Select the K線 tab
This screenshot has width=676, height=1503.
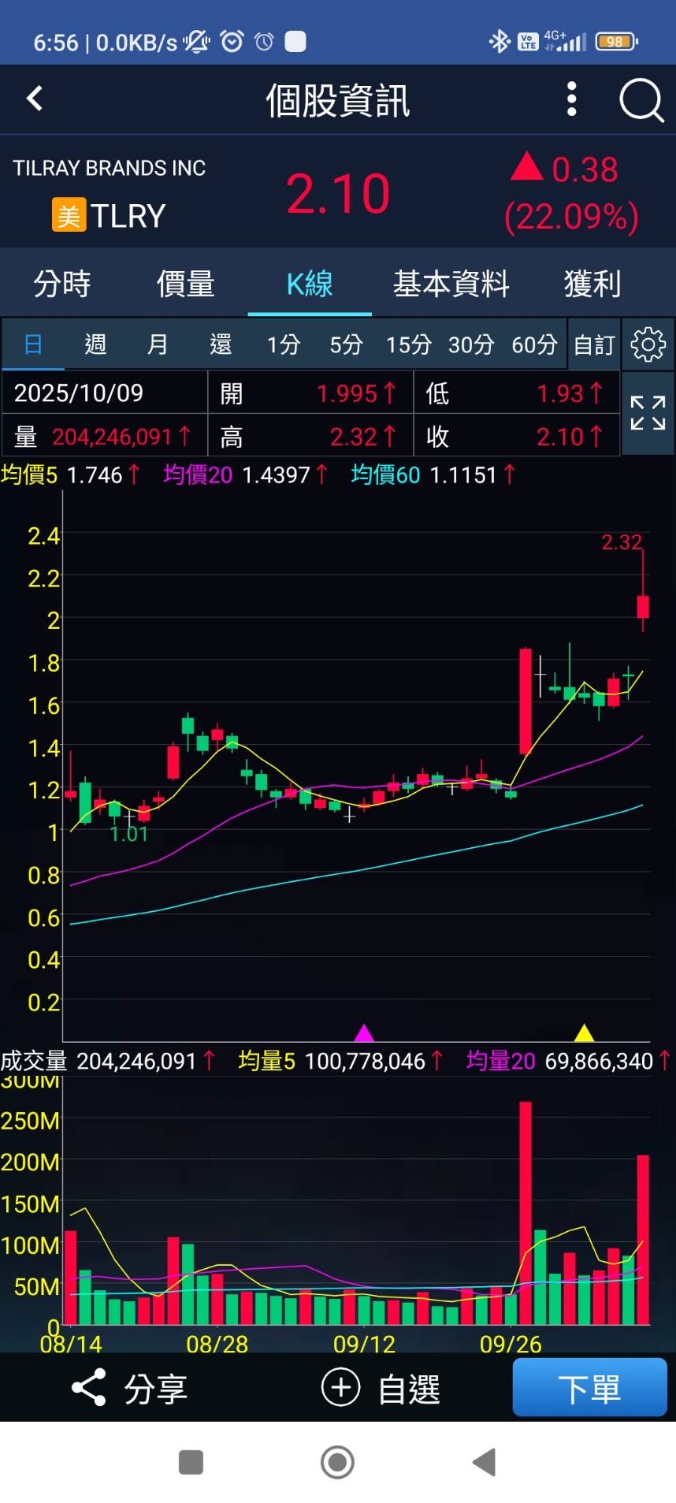tap(310, 283)
